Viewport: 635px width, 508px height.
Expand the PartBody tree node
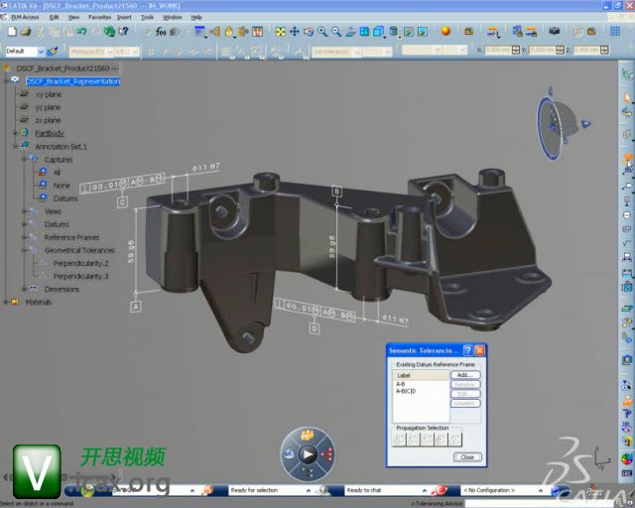coord(14,133)
